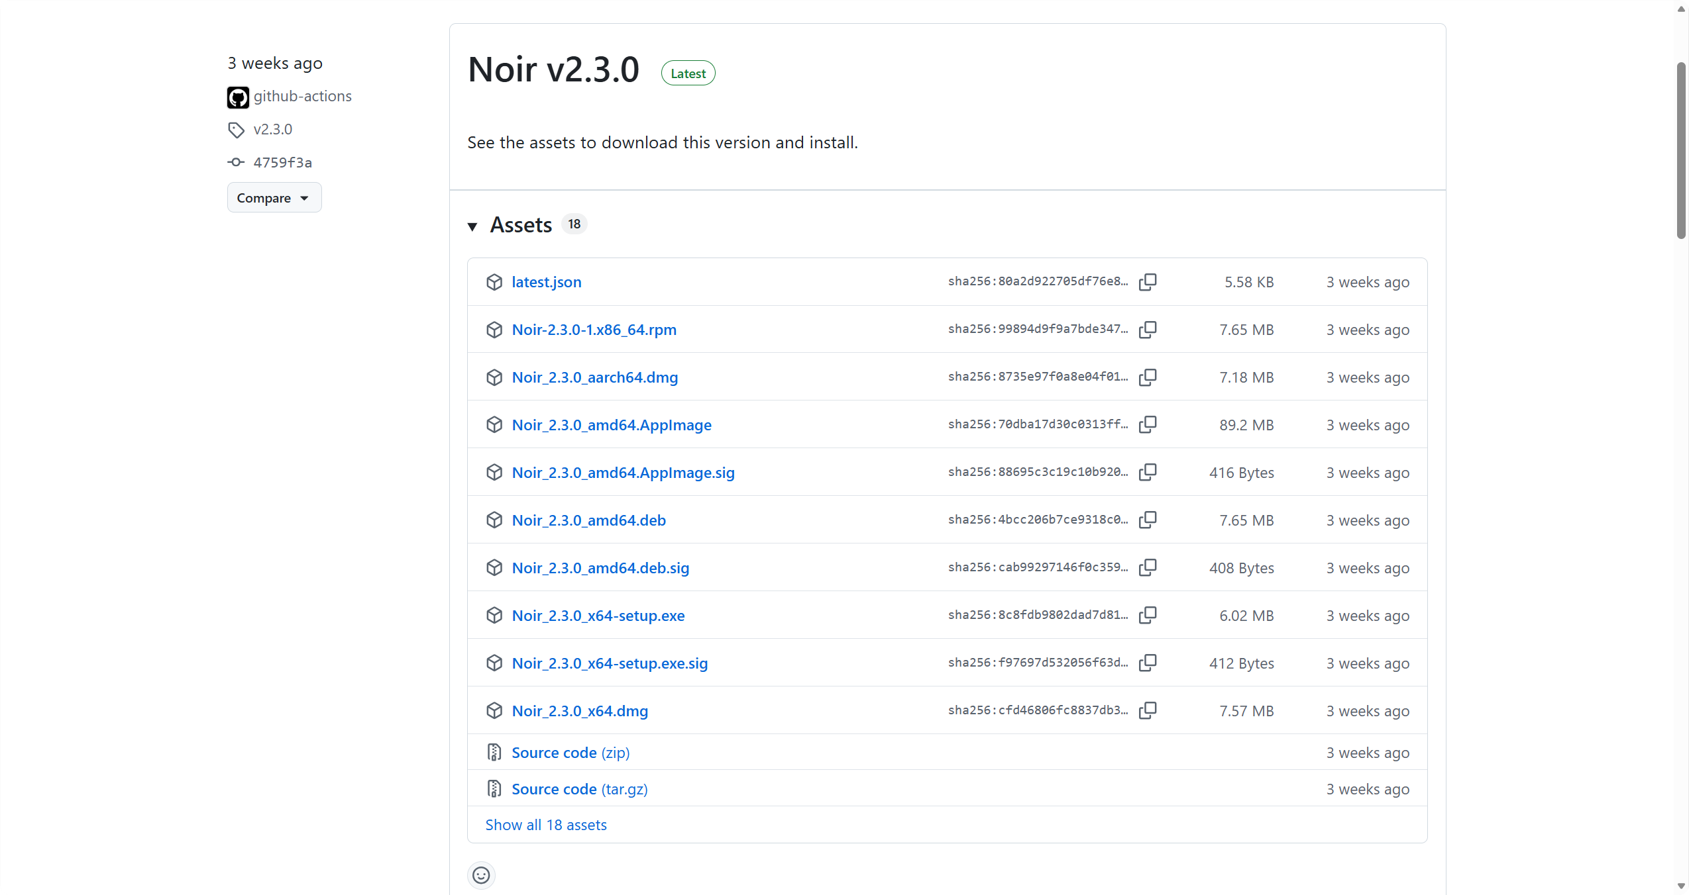Download Source code (tar.gz)

point(579,789)
